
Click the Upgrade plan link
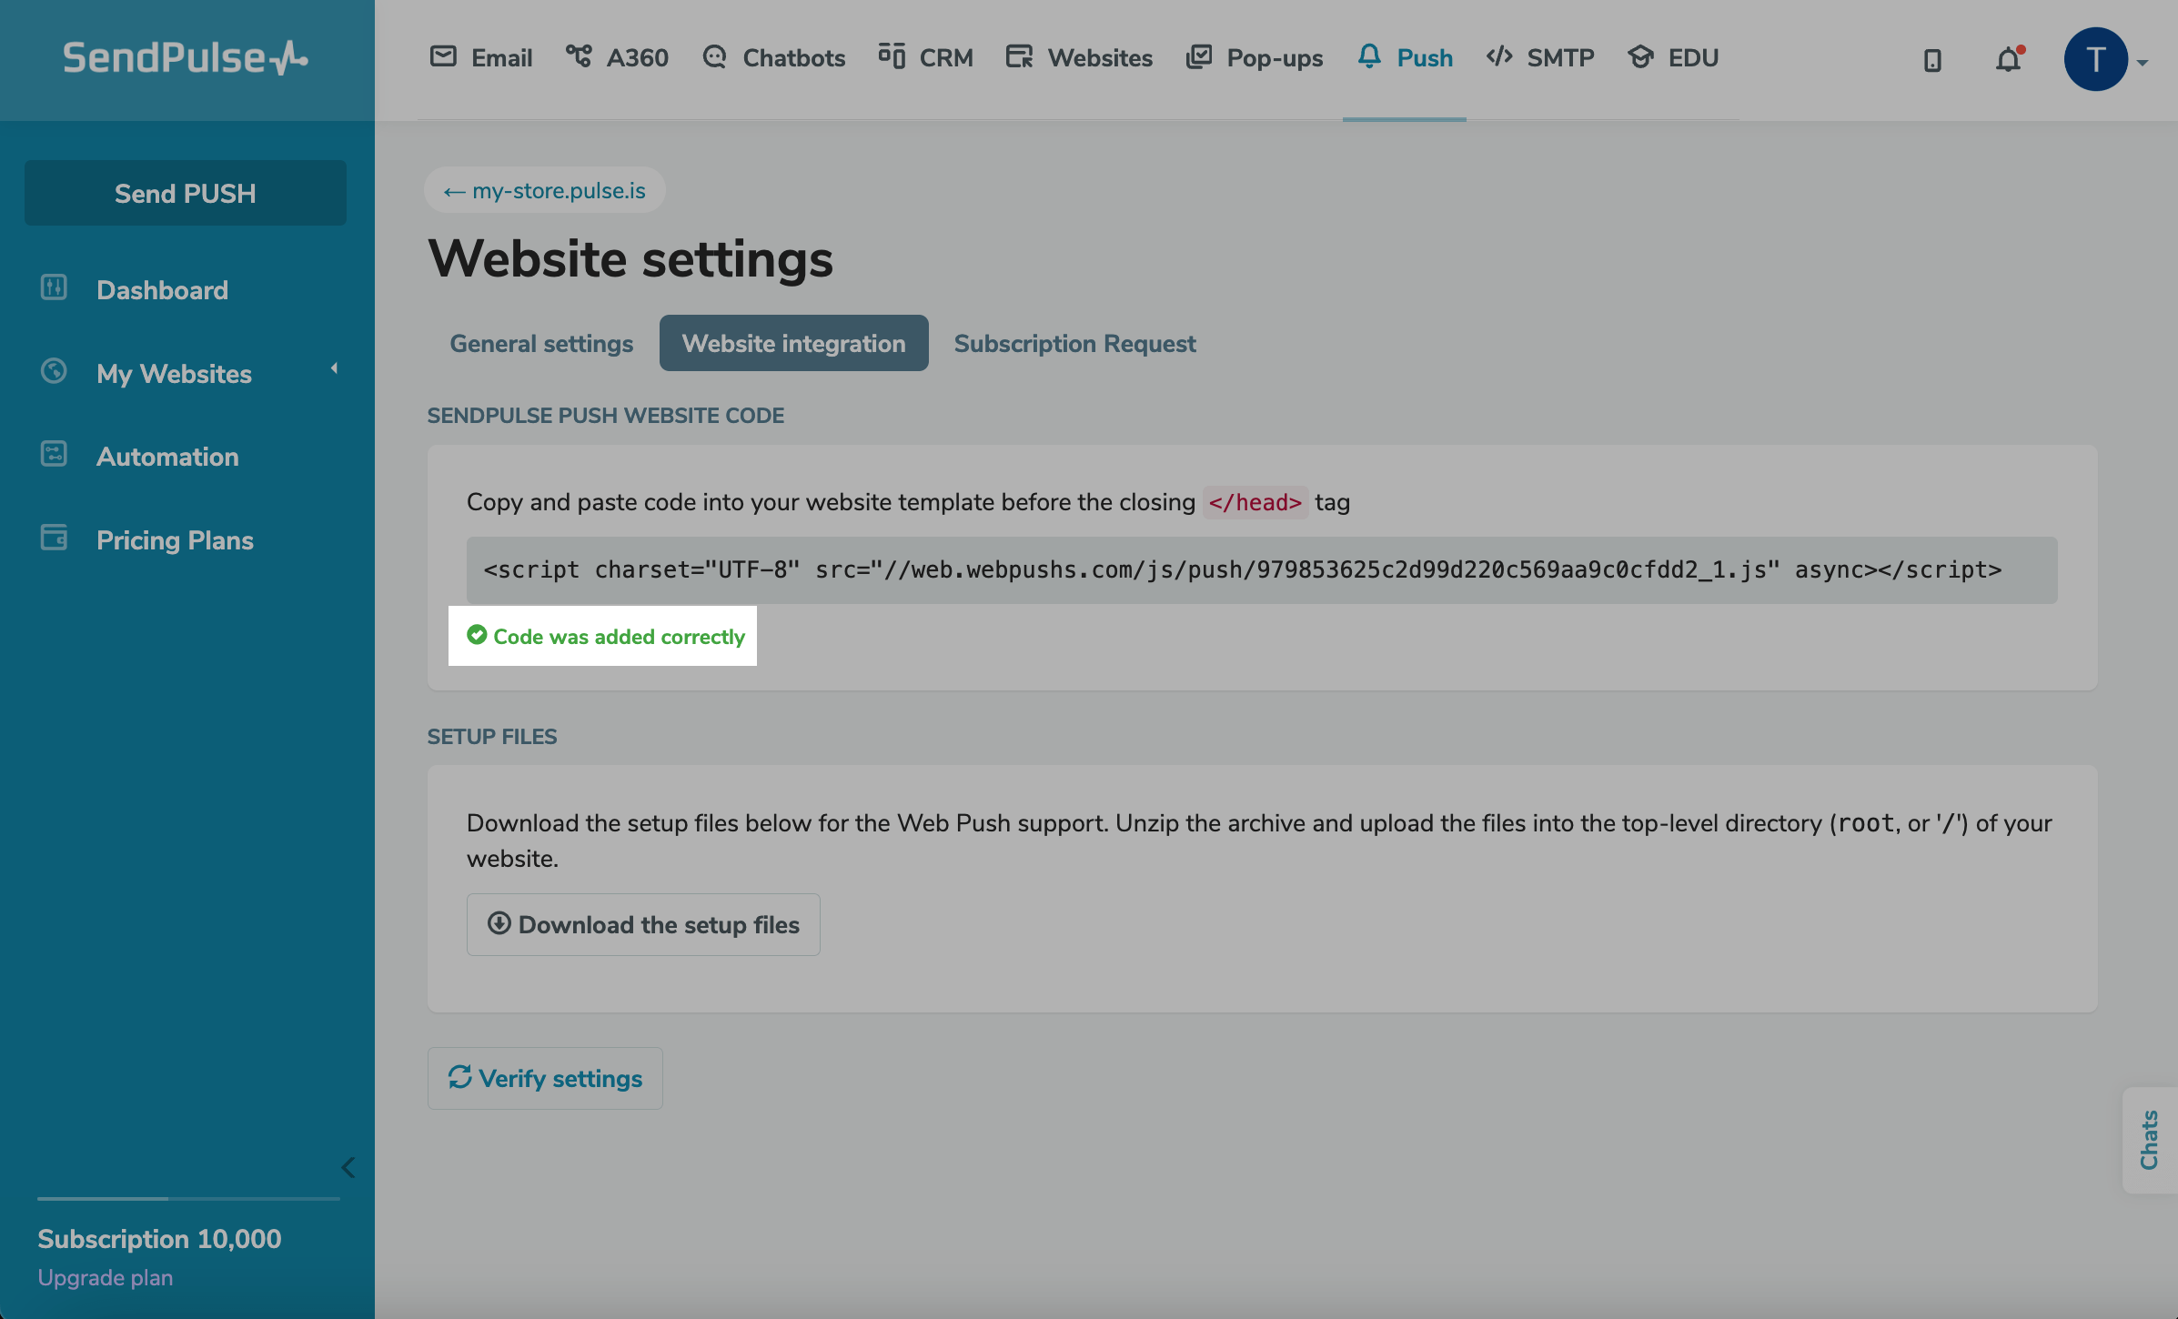(105, 1277)
